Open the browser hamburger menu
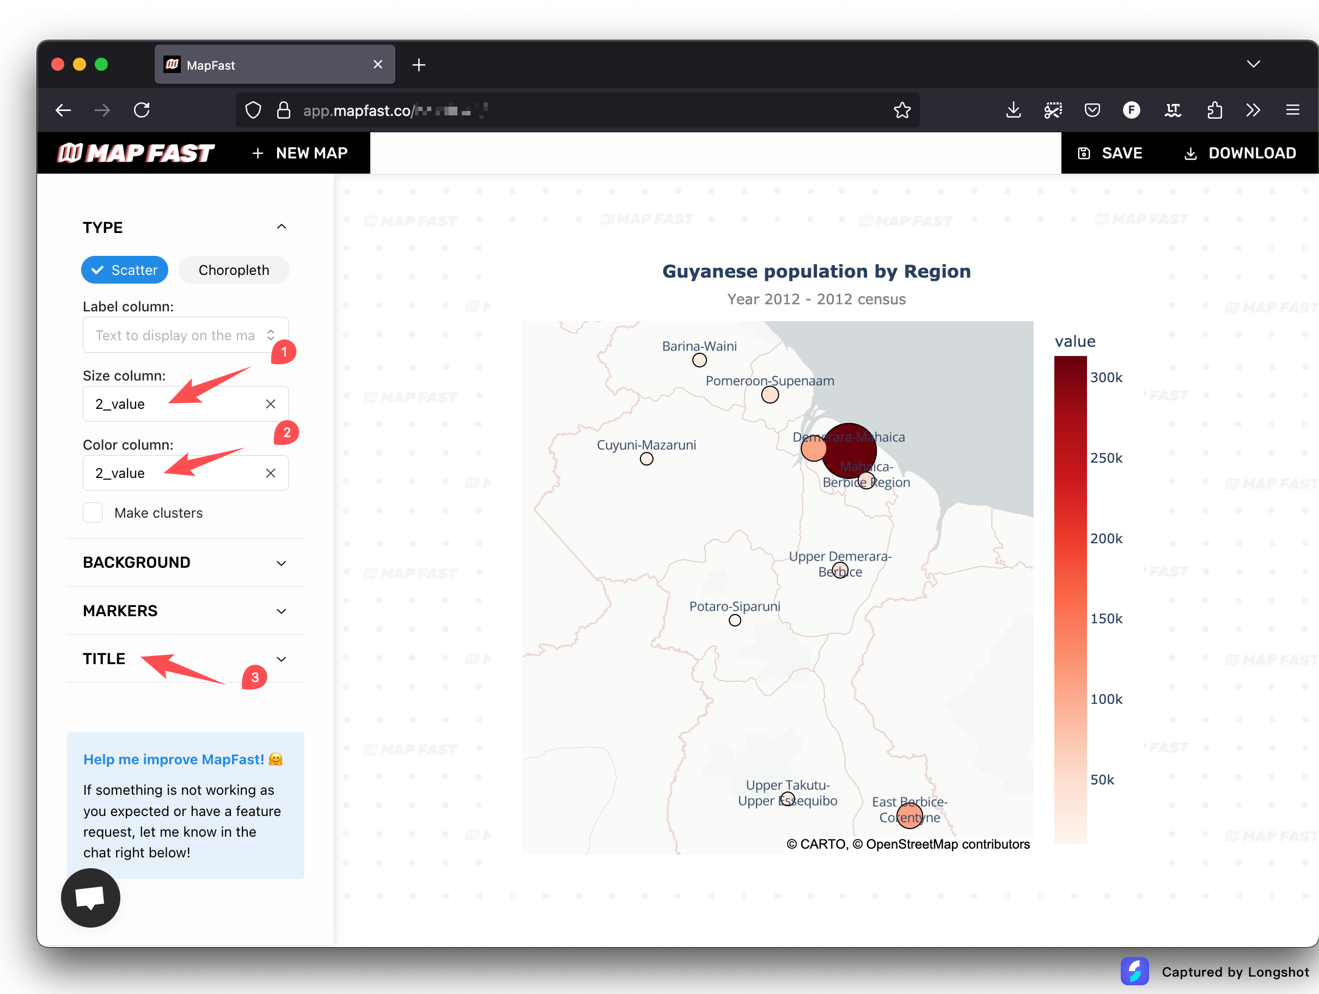1319x994 pixels. pos(1293,111)
